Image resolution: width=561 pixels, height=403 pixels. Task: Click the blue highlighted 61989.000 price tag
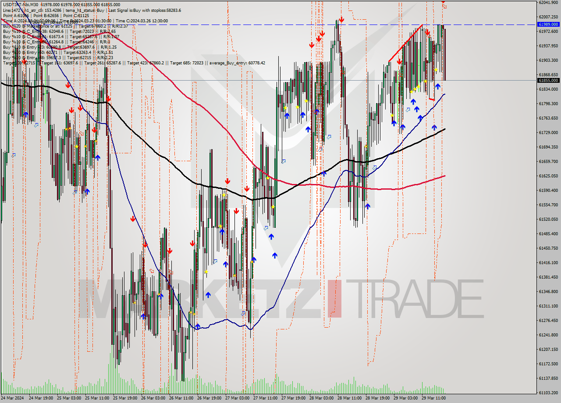(548, 25)
